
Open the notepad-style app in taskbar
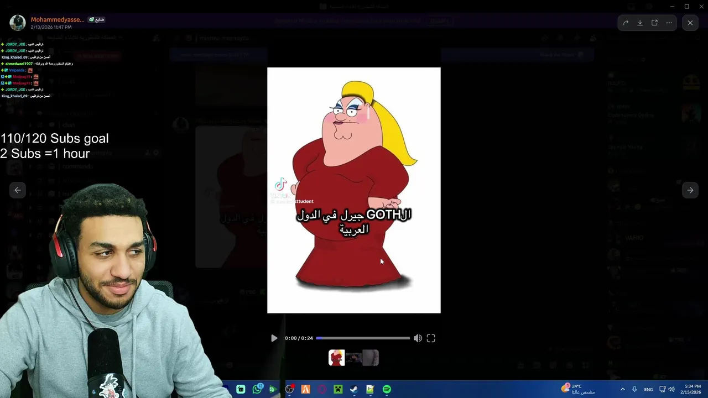tap(370, 389)
